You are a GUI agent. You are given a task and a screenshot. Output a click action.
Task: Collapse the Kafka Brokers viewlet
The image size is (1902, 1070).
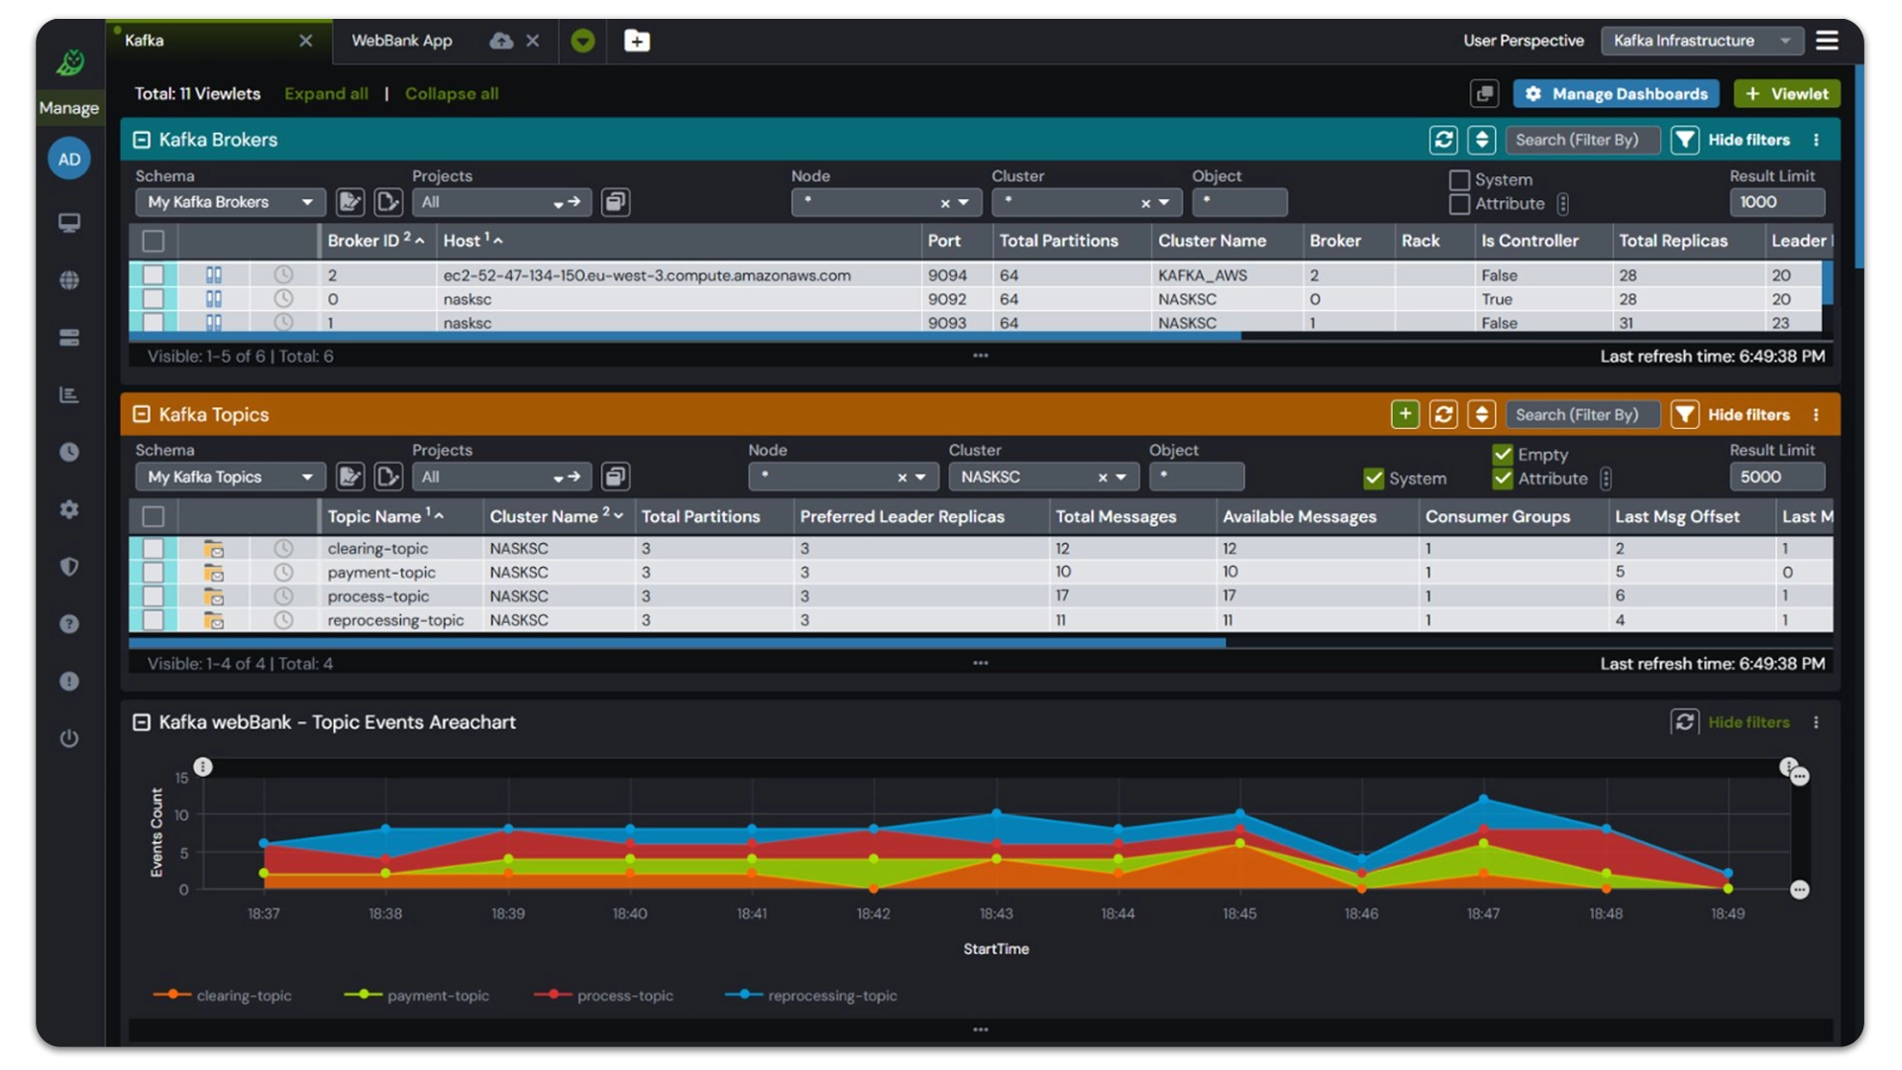click(142, 140)
